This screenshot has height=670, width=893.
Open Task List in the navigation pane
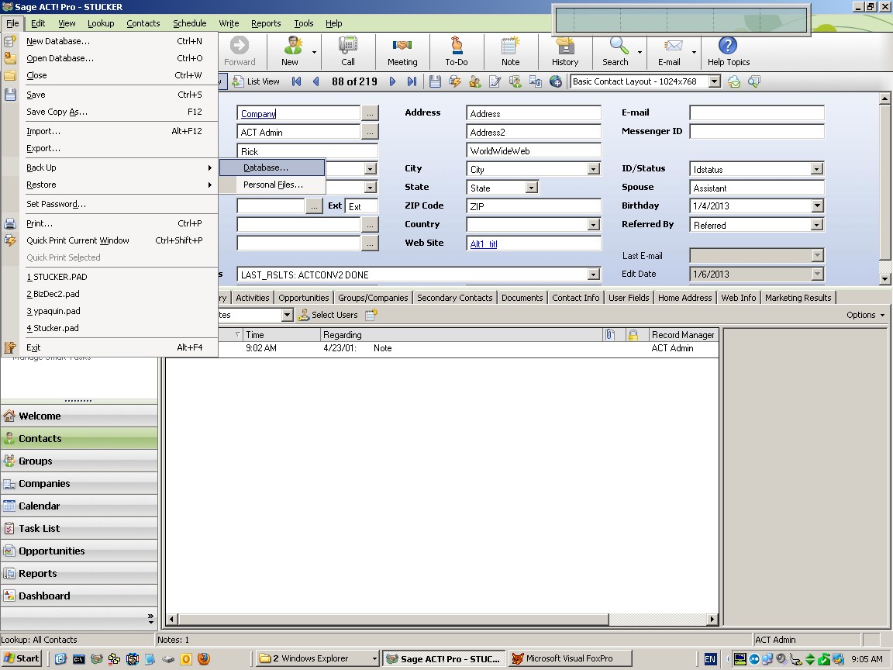tap(79, 528)
